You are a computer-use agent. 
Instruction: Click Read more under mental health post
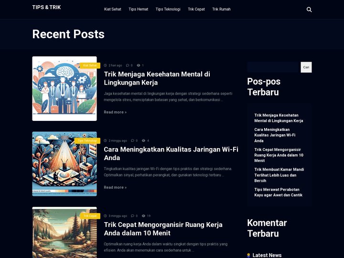[115, 112]
